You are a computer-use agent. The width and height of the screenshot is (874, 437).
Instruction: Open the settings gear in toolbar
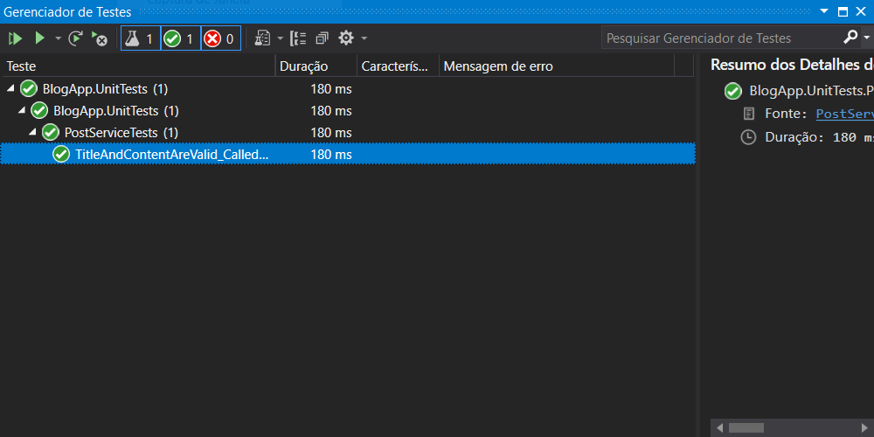click(x=346, y=38)
